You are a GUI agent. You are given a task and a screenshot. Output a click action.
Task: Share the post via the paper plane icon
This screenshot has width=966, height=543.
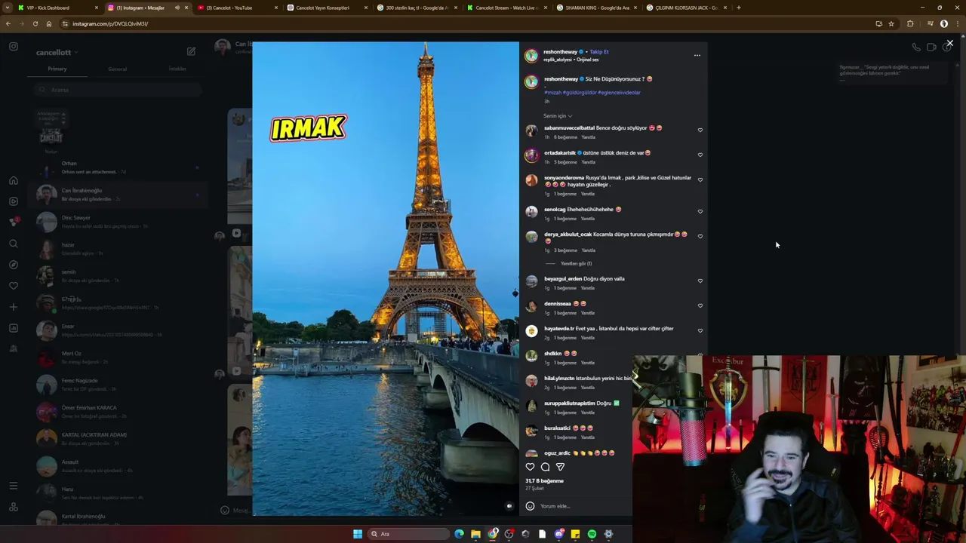(560, 467)
